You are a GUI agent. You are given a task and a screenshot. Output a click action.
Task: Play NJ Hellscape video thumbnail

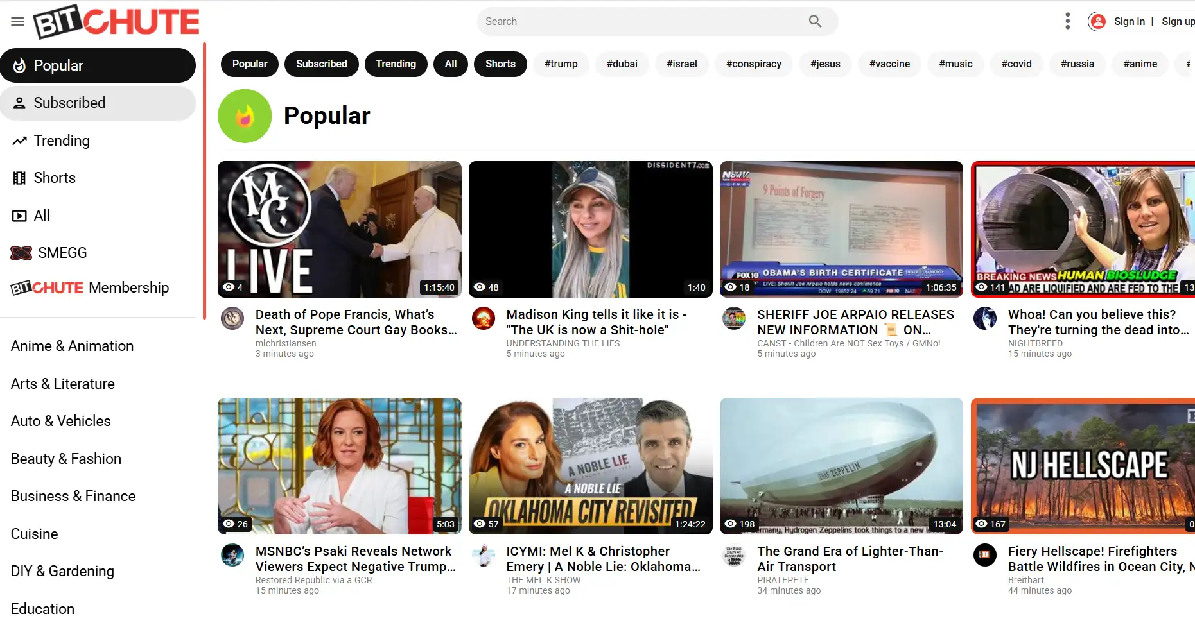[x=1083, y=466]
